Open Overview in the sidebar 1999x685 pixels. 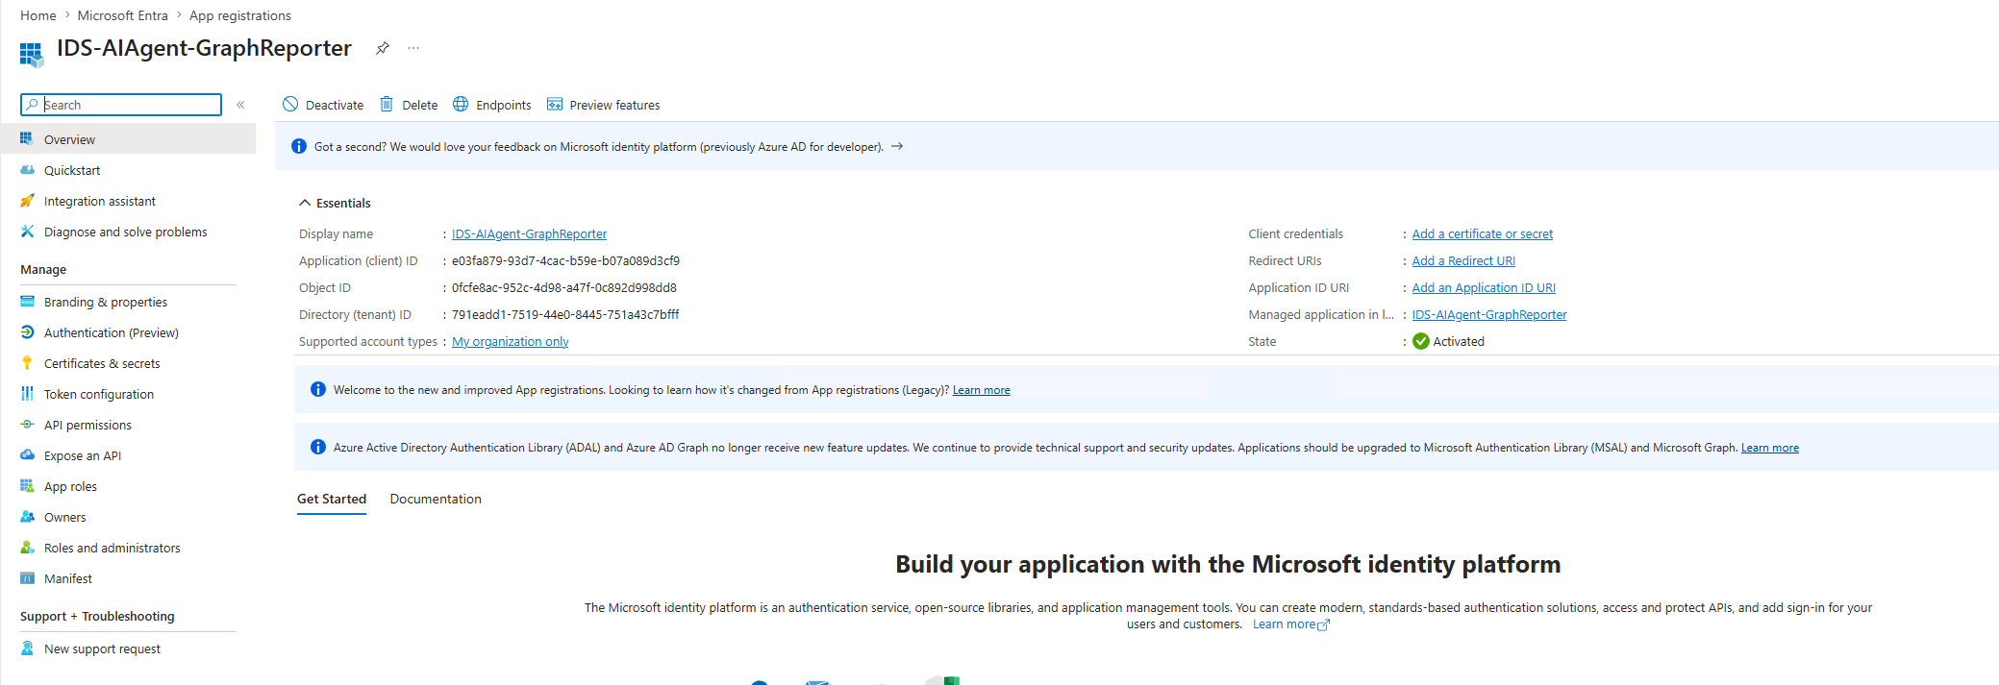(x=128, y=139)
